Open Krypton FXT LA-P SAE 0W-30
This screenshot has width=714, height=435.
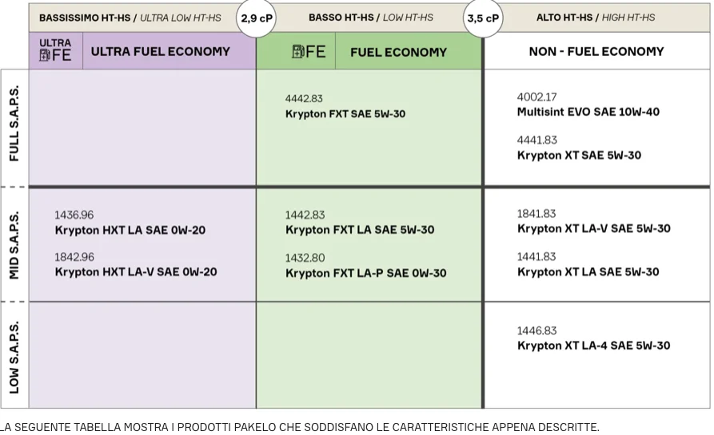[x=365, y=273]
